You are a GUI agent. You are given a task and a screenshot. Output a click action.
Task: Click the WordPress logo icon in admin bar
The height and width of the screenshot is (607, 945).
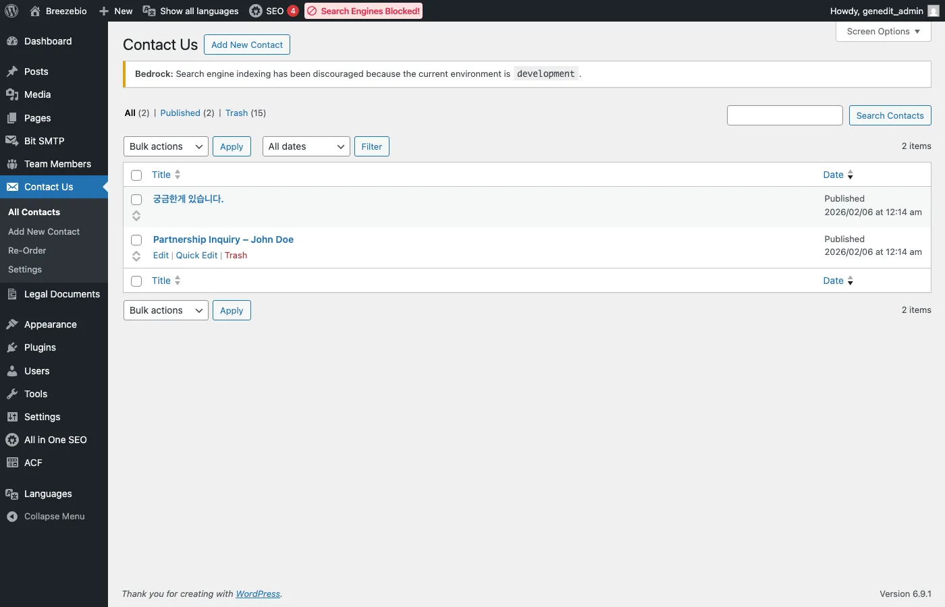(x=11, y=11)
